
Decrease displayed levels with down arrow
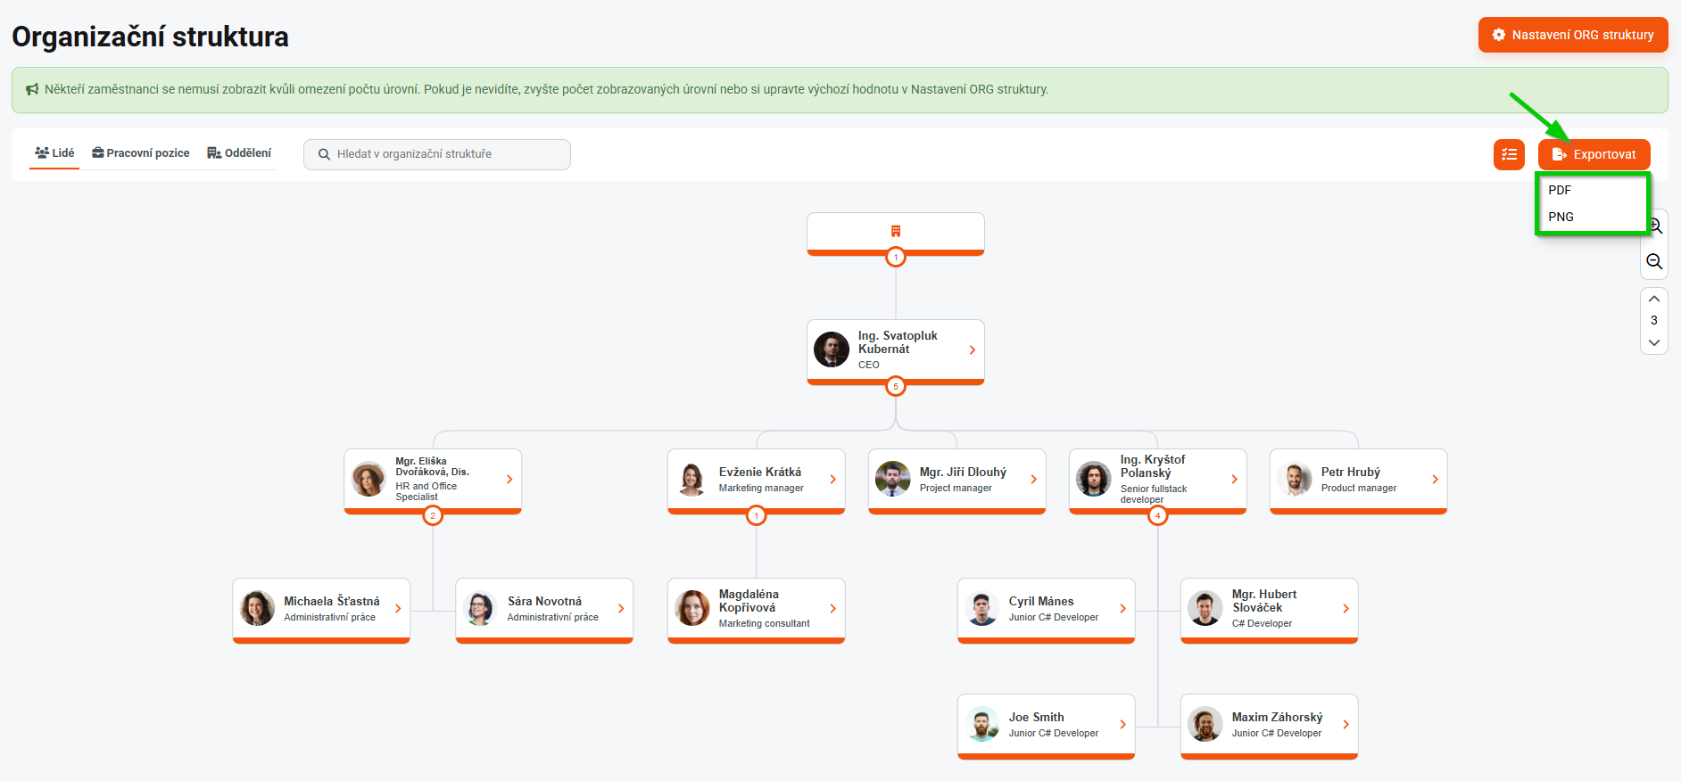click(x=1654, y=342)
